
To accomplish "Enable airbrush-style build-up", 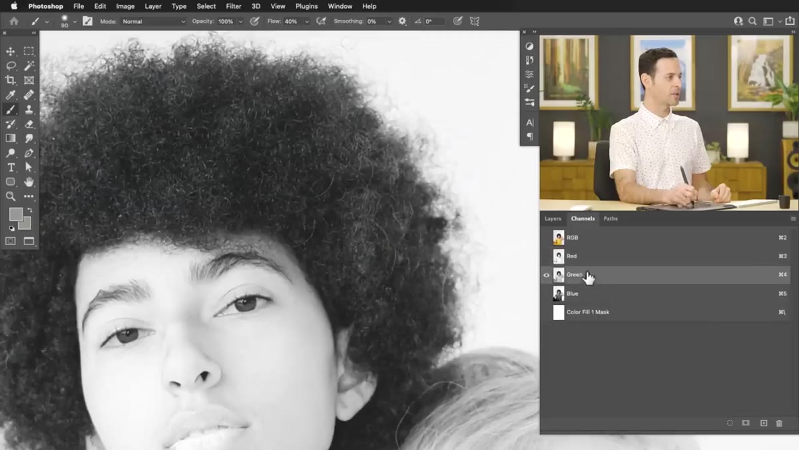I will [321, 21].
